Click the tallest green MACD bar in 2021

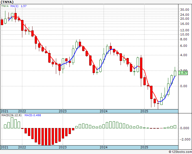tap(12, 123)
